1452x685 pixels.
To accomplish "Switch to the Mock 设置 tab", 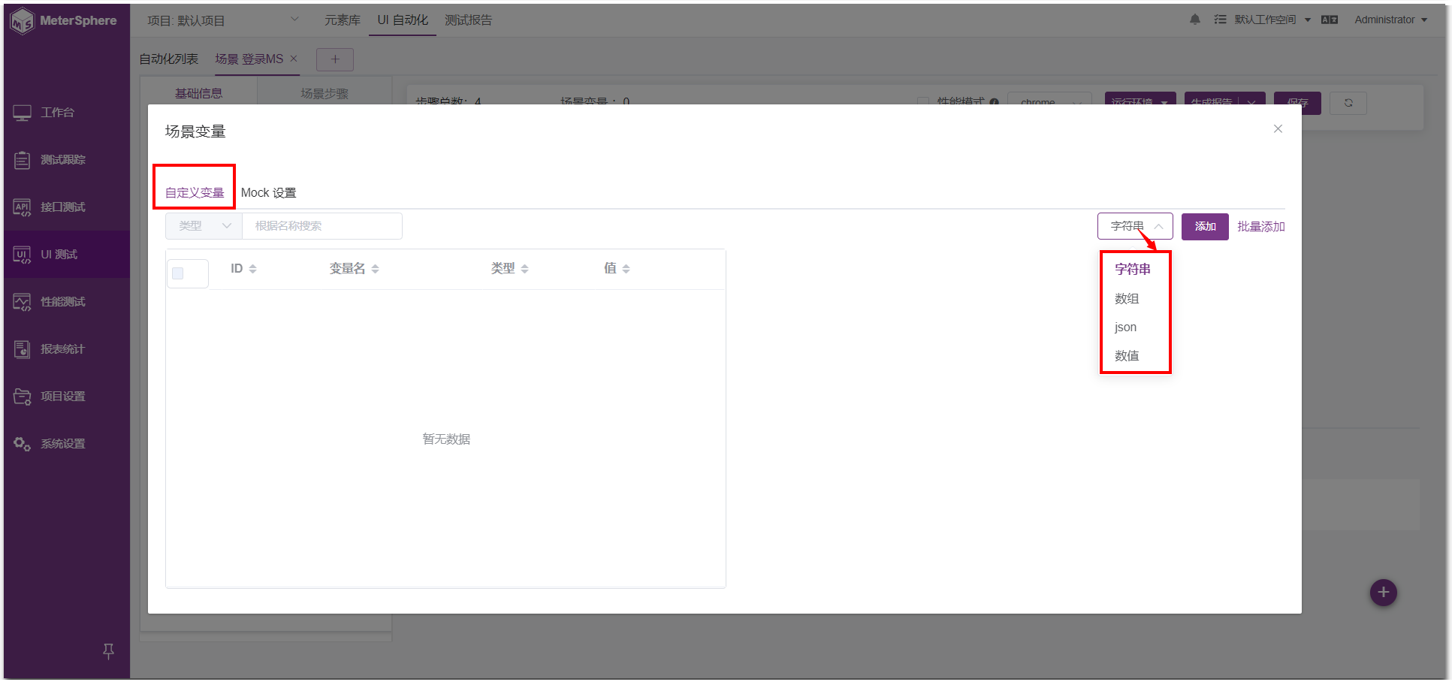I will 268,192.
